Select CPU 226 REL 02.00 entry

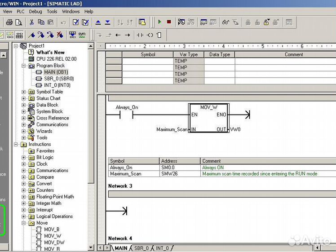point(56,59)
